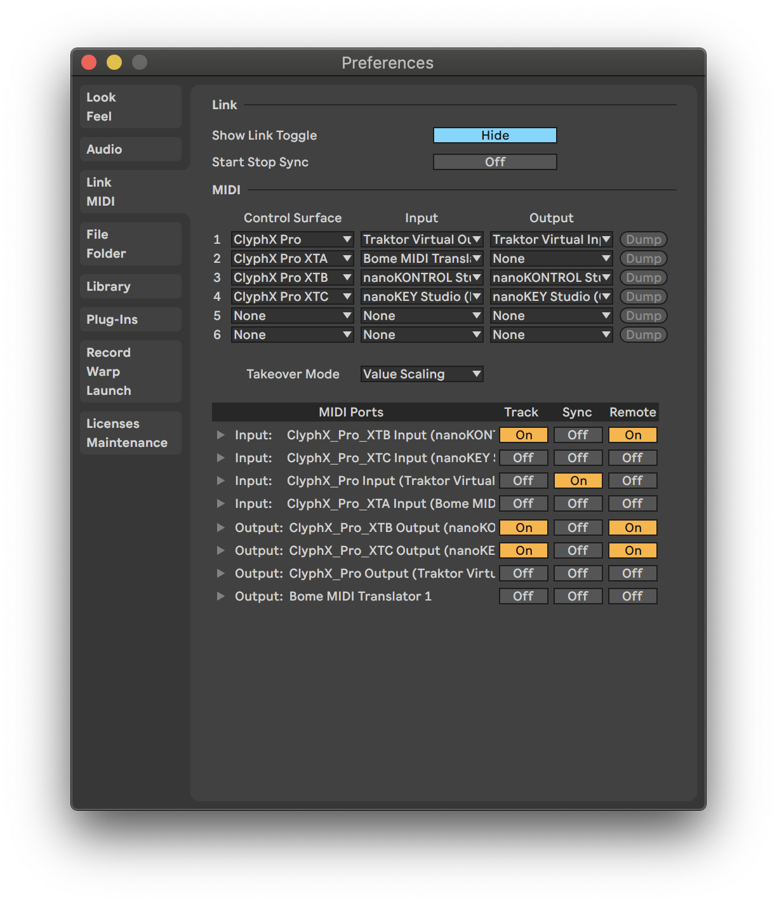The height and width of the screenshot is (904, 777).
Task: Enable Remote for ClyphX_Pro_XTC Input
Action: (x=633, y=458)
